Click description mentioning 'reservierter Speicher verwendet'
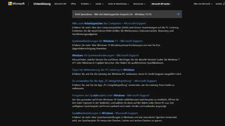The image size is (225, 126). tap(124, 119)
